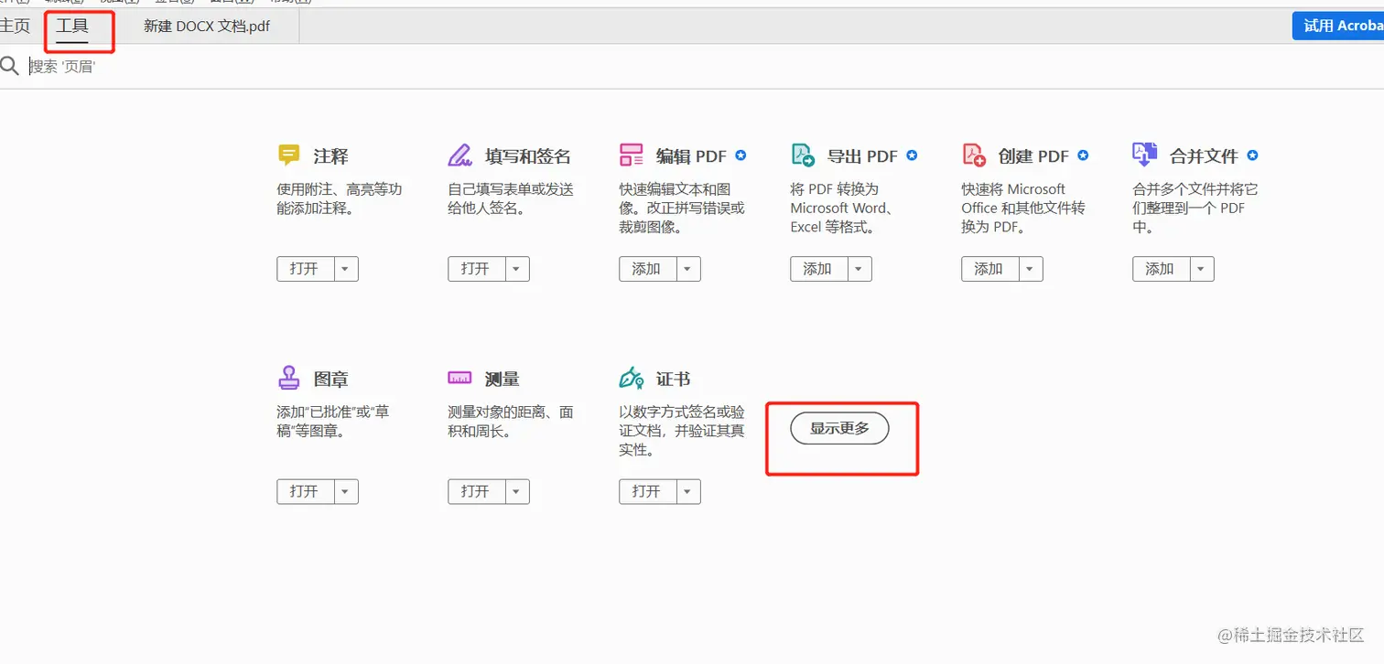Click the 显示更多 button
Screen dimensions: 1384x664
pos(839,428)
